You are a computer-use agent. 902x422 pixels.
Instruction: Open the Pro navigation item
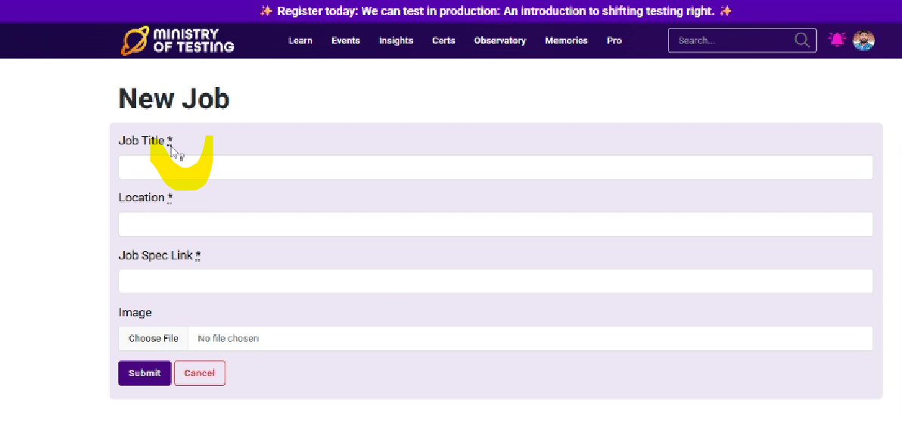click(614, 41)
